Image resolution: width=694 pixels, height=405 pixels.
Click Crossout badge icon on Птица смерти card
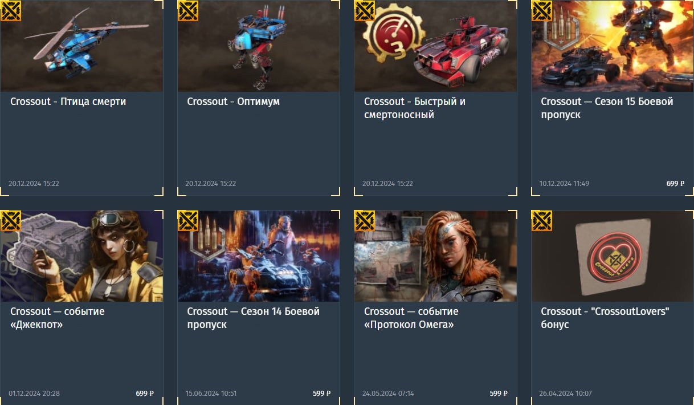click(11, 10)
